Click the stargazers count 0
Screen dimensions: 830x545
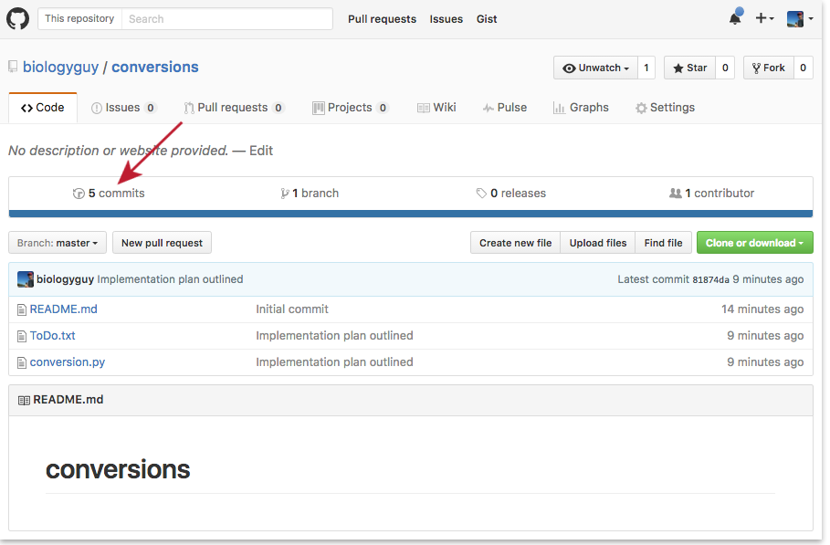pos(725,68)
